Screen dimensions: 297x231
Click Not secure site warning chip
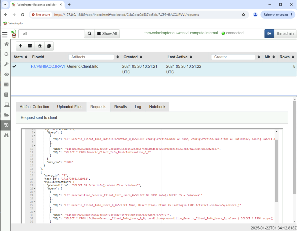click(41, 15)
